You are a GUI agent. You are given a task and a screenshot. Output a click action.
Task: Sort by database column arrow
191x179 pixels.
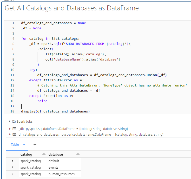click(78, 154)
